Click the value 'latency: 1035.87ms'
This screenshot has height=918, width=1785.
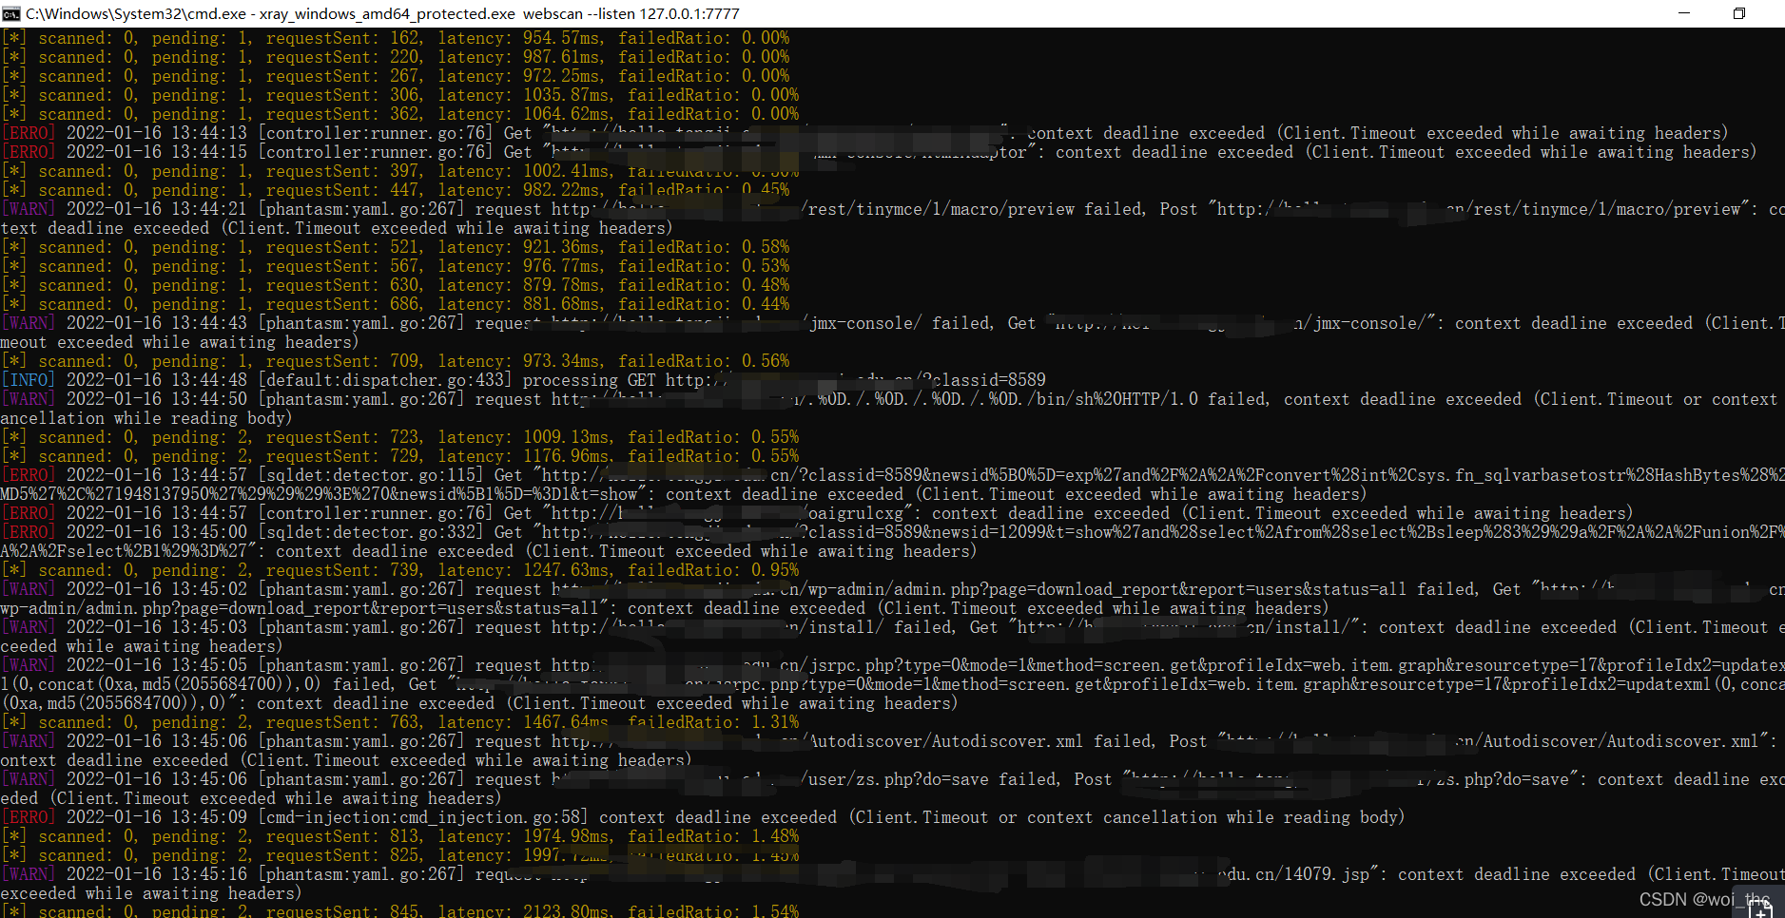coord(523,95)
